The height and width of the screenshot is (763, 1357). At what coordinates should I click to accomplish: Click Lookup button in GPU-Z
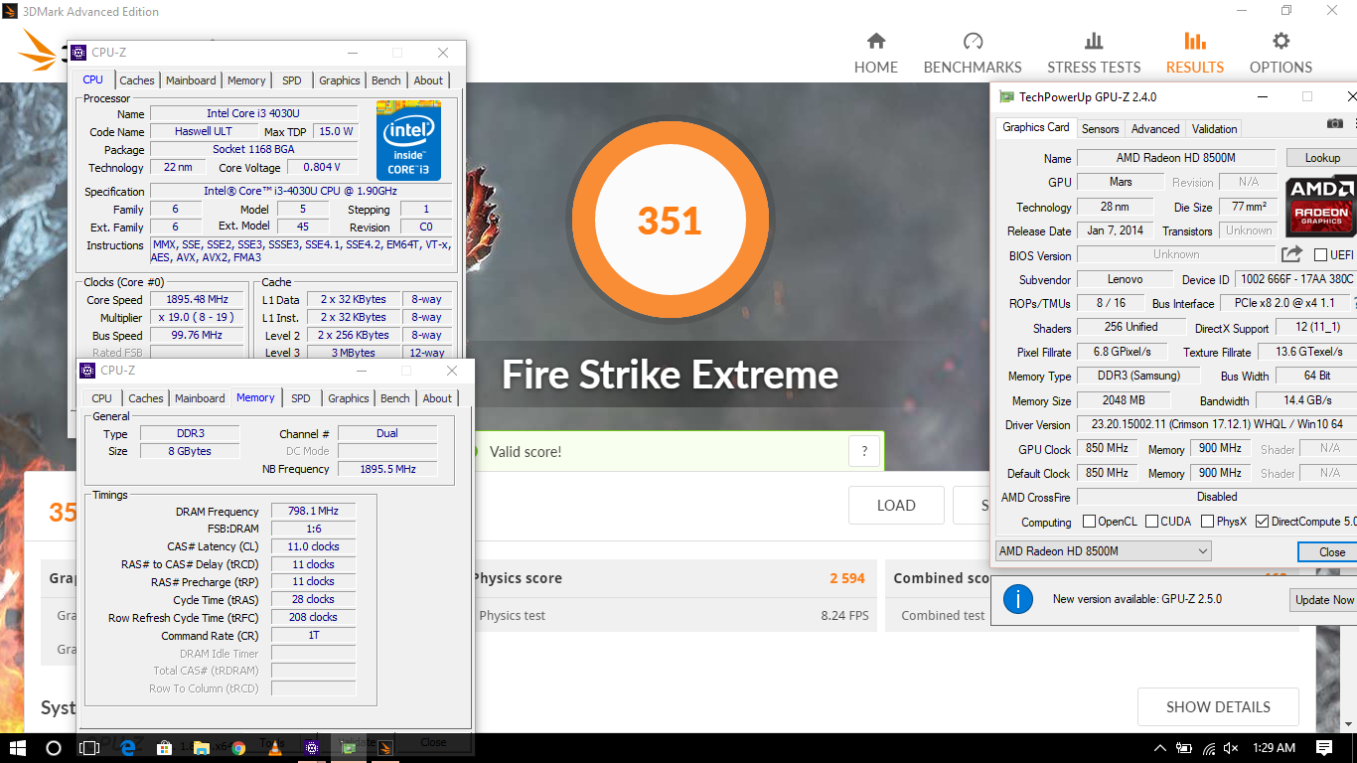1322,158
